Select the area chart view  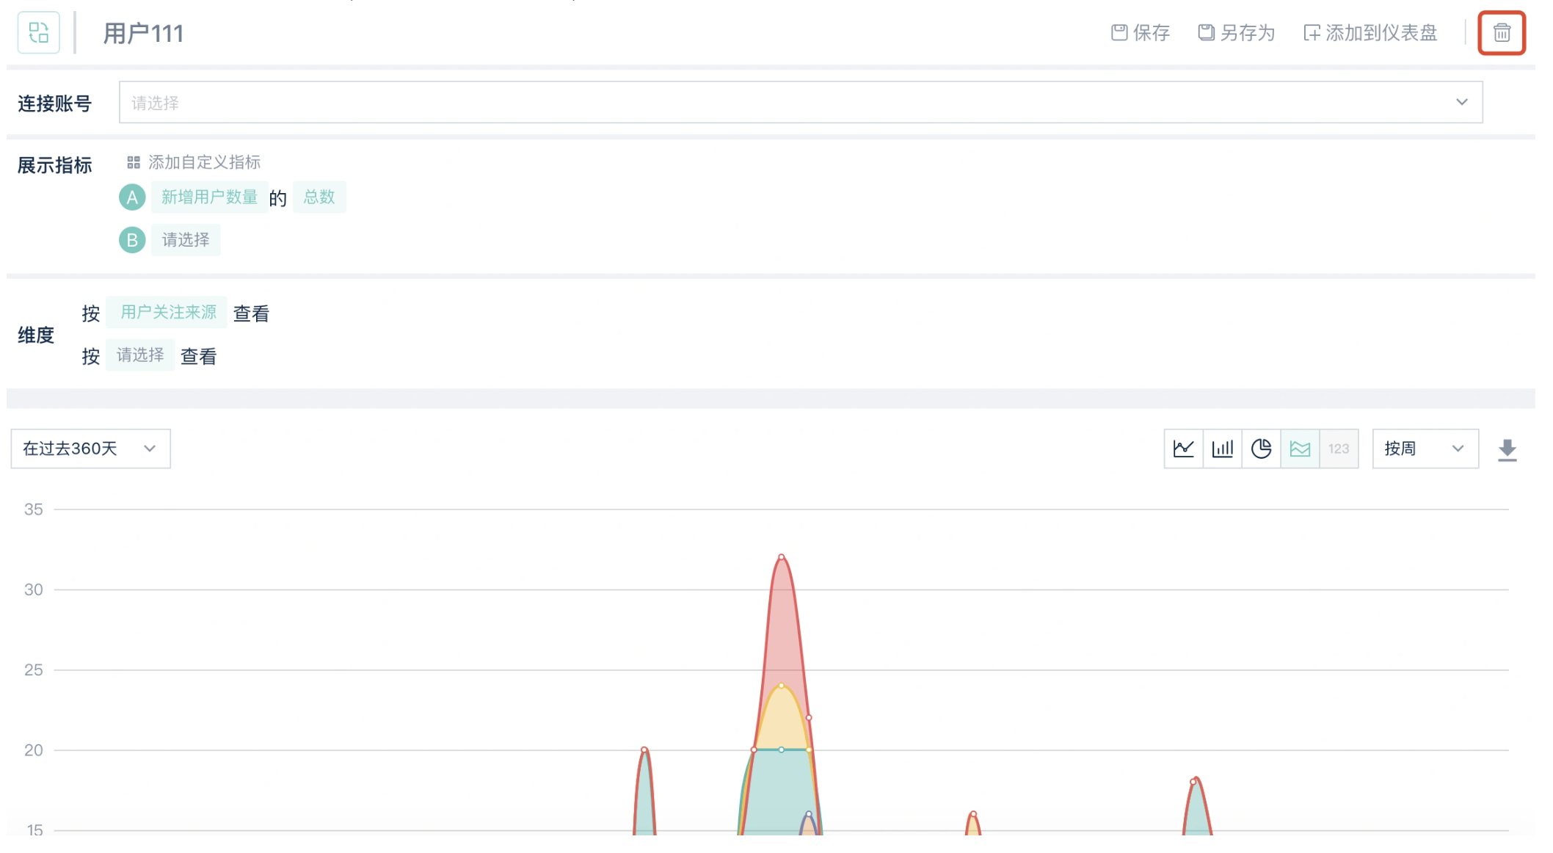click(1300, 449)
